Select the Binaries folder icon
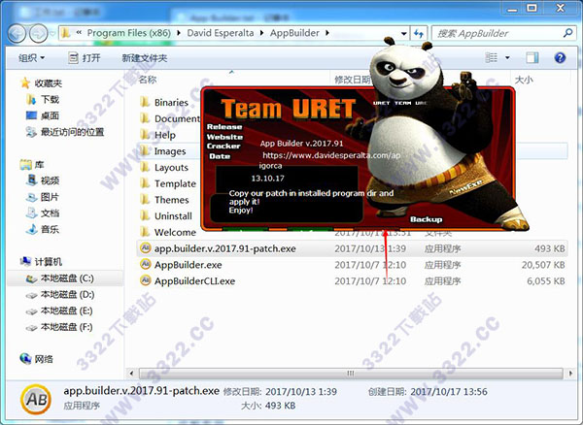The width and height of the screenshot is (583, 425). [x=145, y=102]
